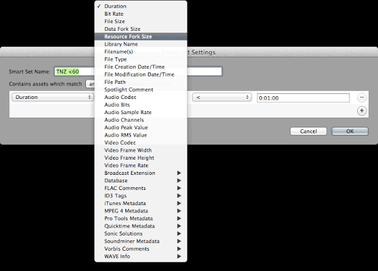
Task: Expand the ID3 Tags submenu
Action: click(141, 196)
